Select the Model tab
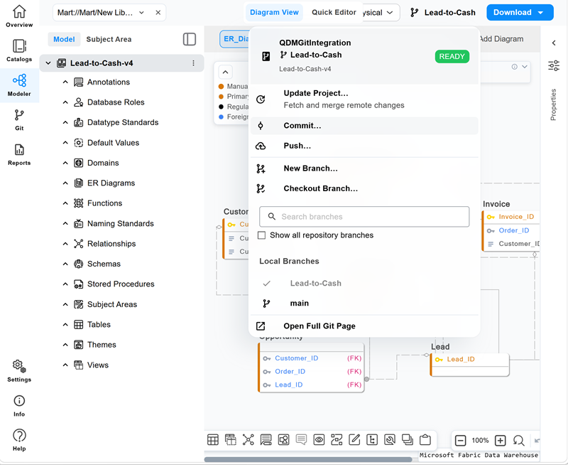This screenshot has height=467, width=568. click(x=64, y=39)
